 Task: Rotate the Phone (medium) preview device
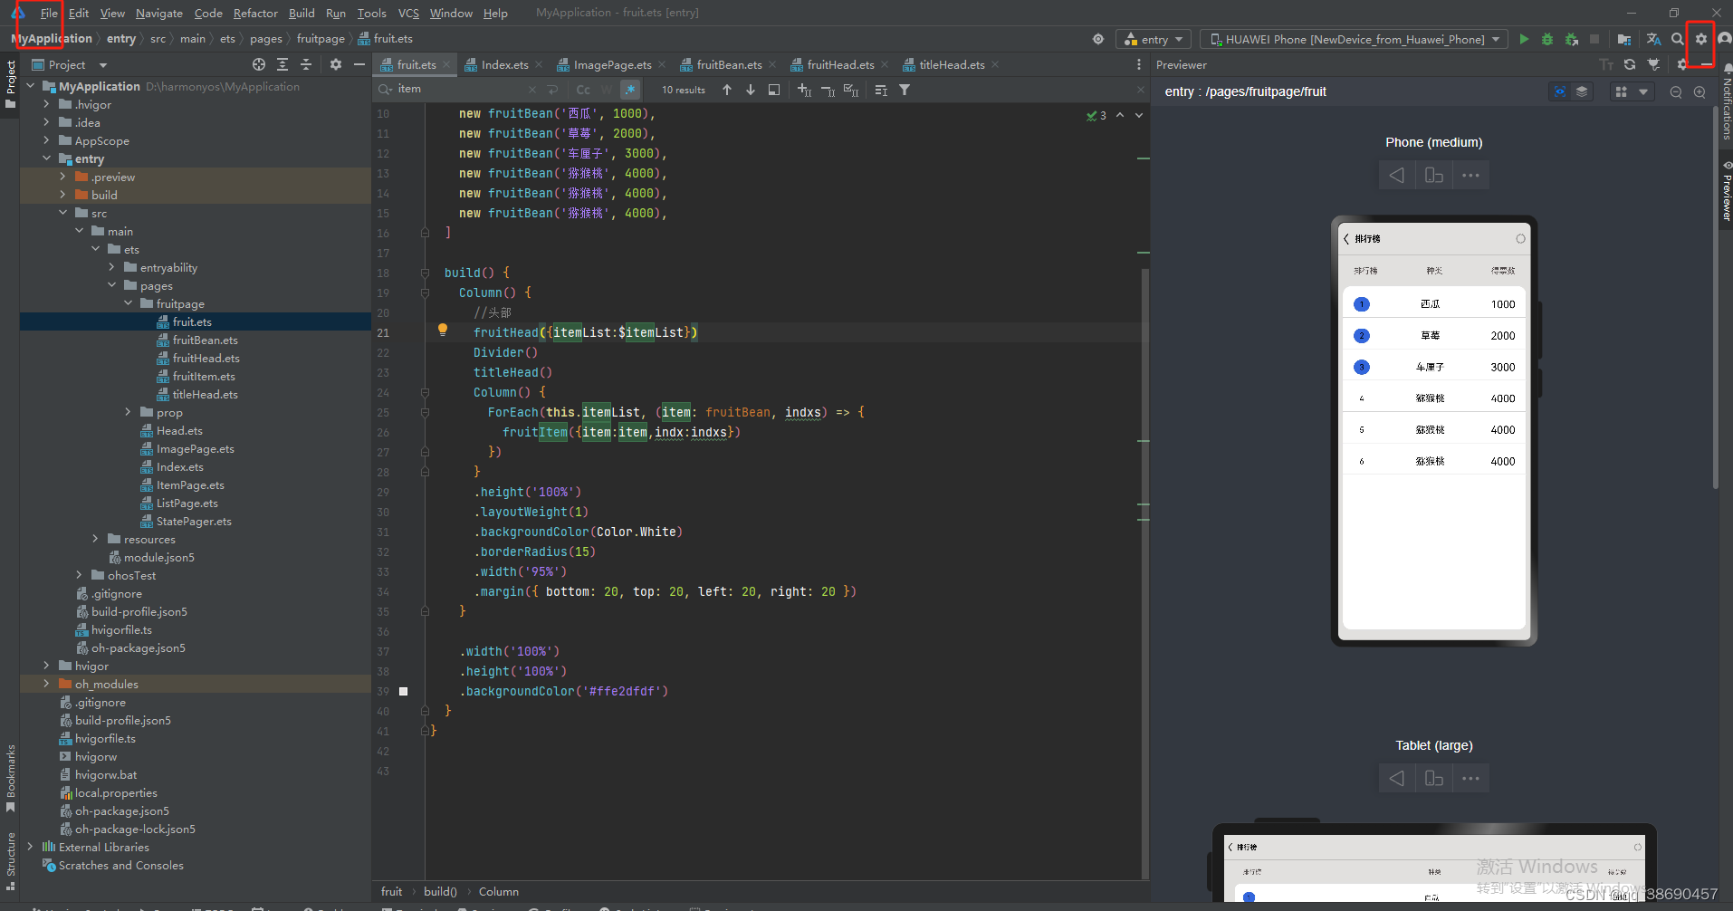[x=1434, y=175]
